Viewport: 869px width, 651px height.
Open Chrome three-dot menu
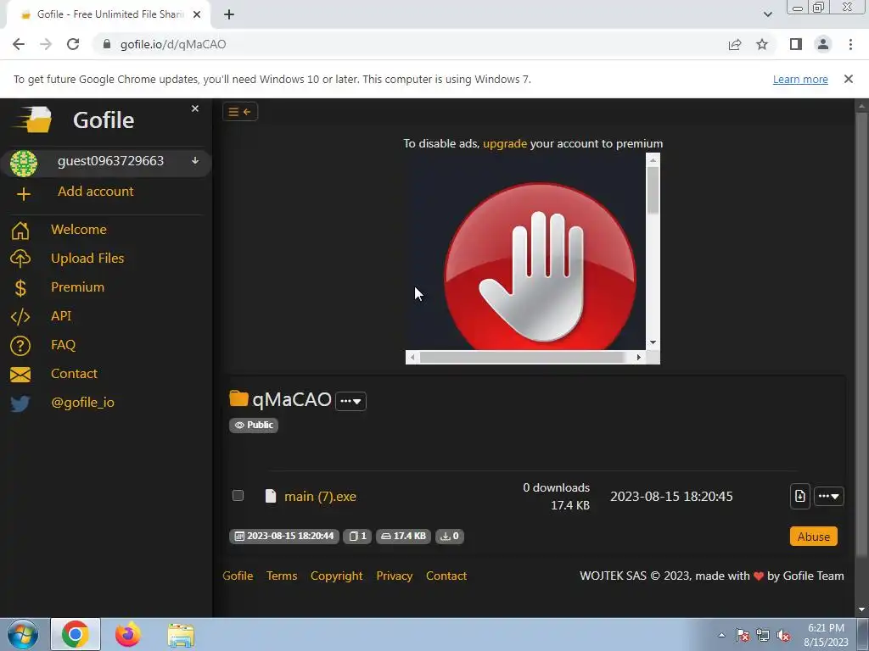[x=850, y=44]
